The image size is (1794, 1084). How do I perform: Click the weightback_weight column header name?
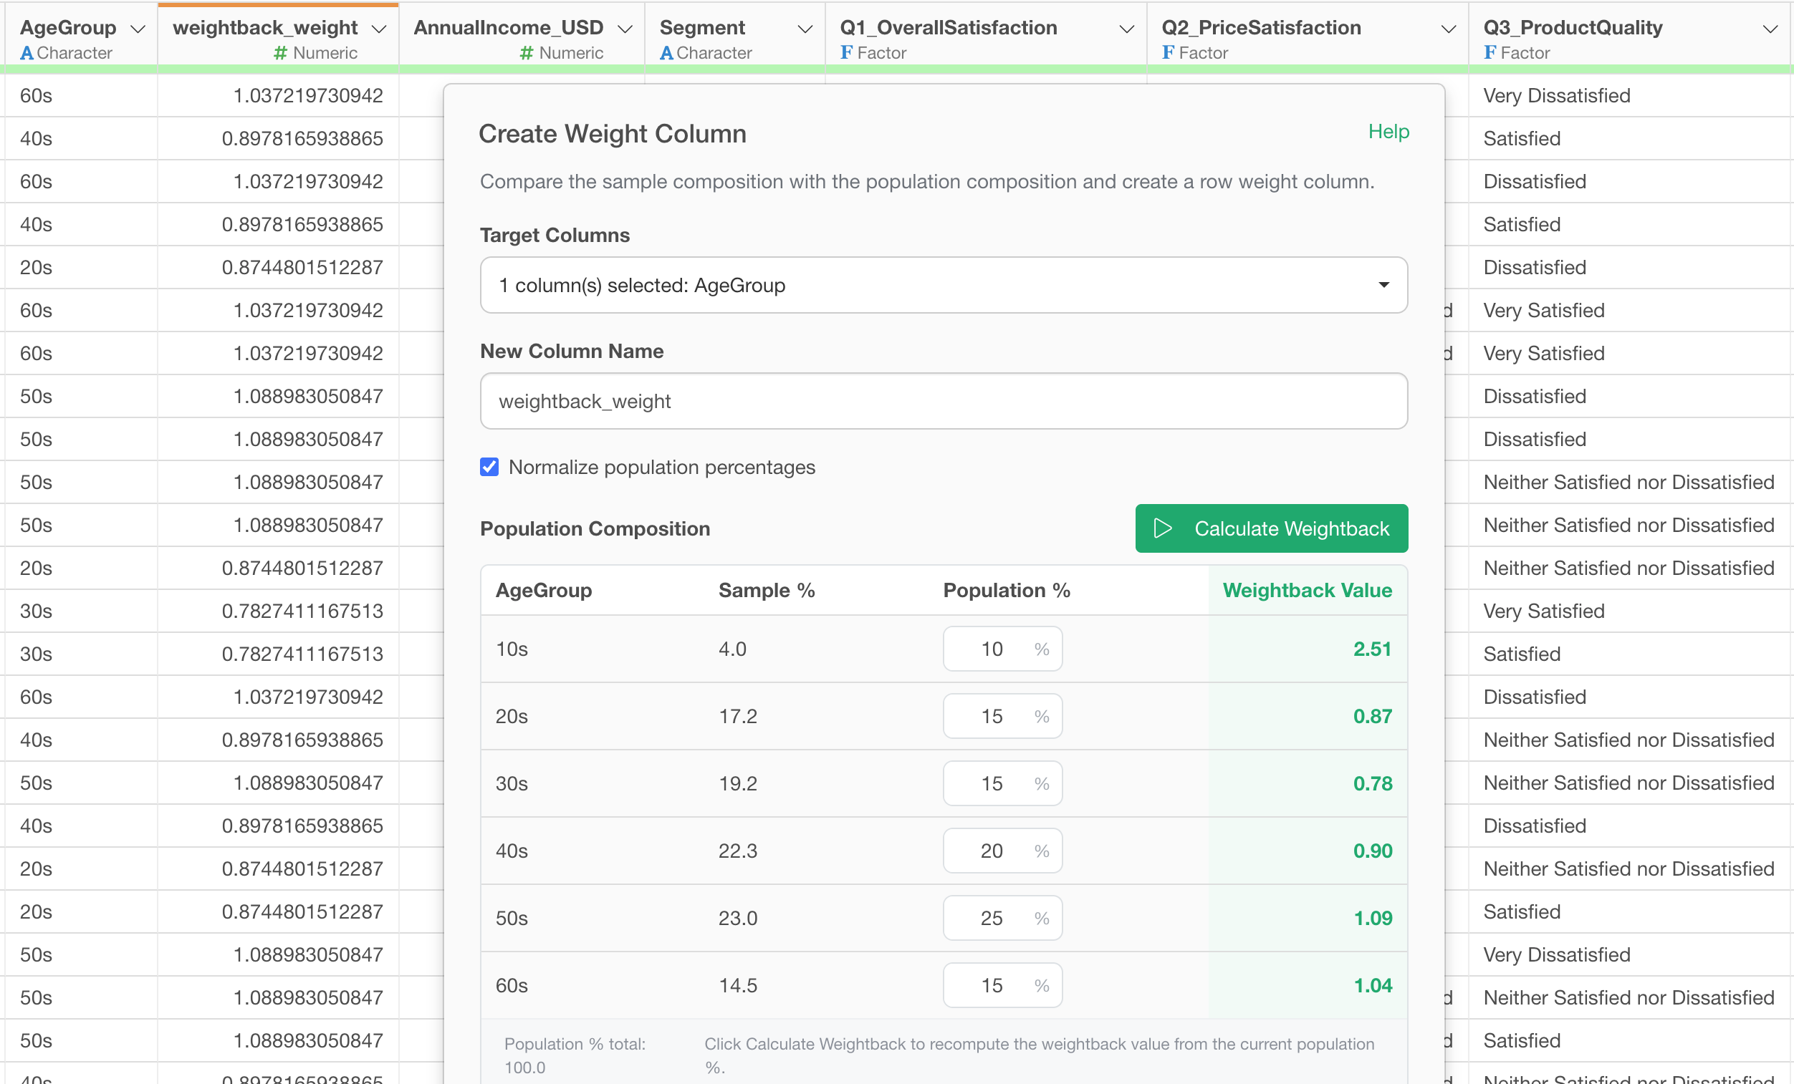point(265,28)
